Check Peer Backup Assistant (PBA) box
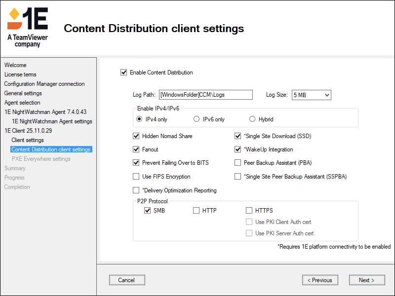Screen dimensions: 395x296 tap(238, 163)
